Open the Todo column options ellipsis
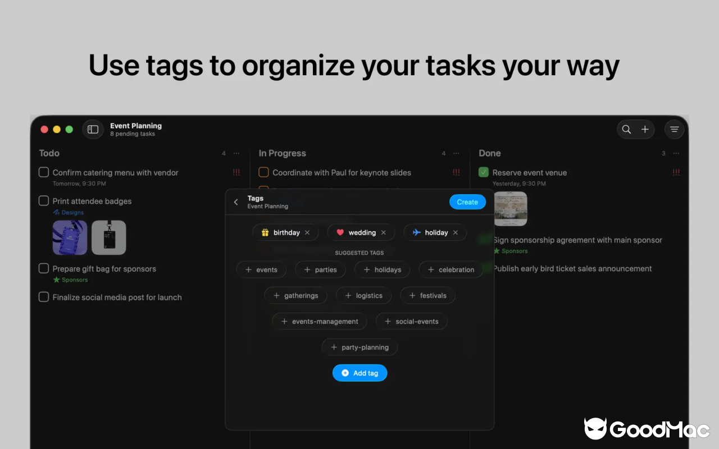The width and height of the screenshot is (719, 449). coord(236,153)
